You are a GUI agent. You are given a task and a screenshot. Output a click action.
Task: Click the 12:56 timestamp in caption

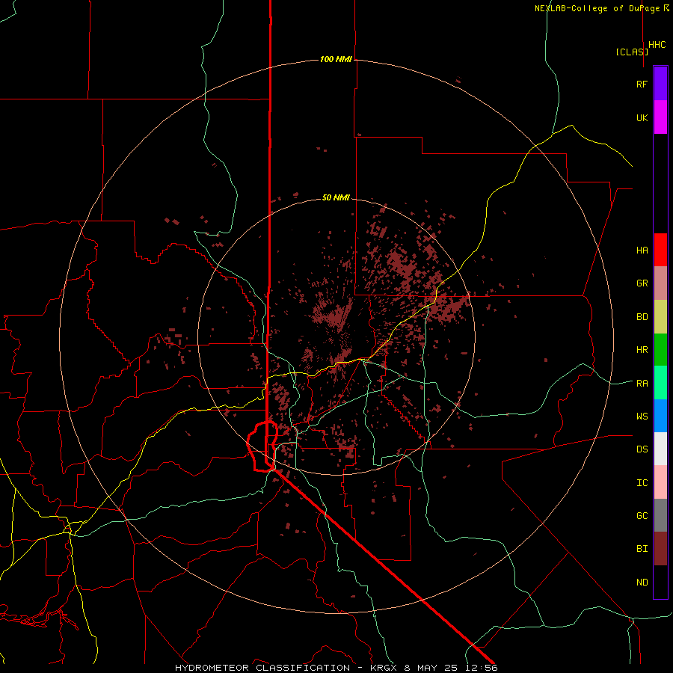pos(480,668)
